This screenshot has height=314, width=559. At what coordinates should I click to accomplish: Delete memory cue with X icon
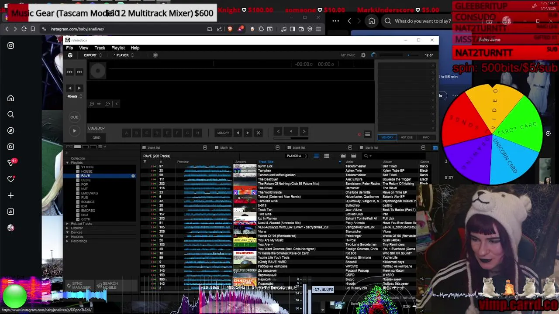(258, 133)
